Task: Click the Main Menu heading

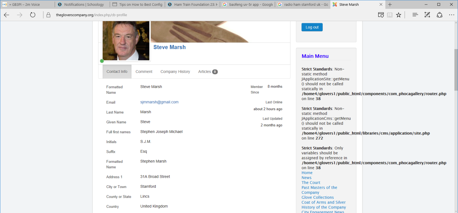Action: click(x=315, y=56)
